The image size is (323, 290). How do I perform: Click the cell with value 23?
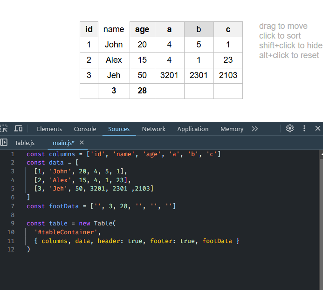(228, 60)
